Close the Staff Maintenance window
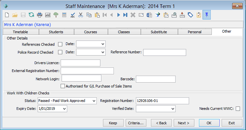Screen dimensions: 246x130 (x=237, y=6)
